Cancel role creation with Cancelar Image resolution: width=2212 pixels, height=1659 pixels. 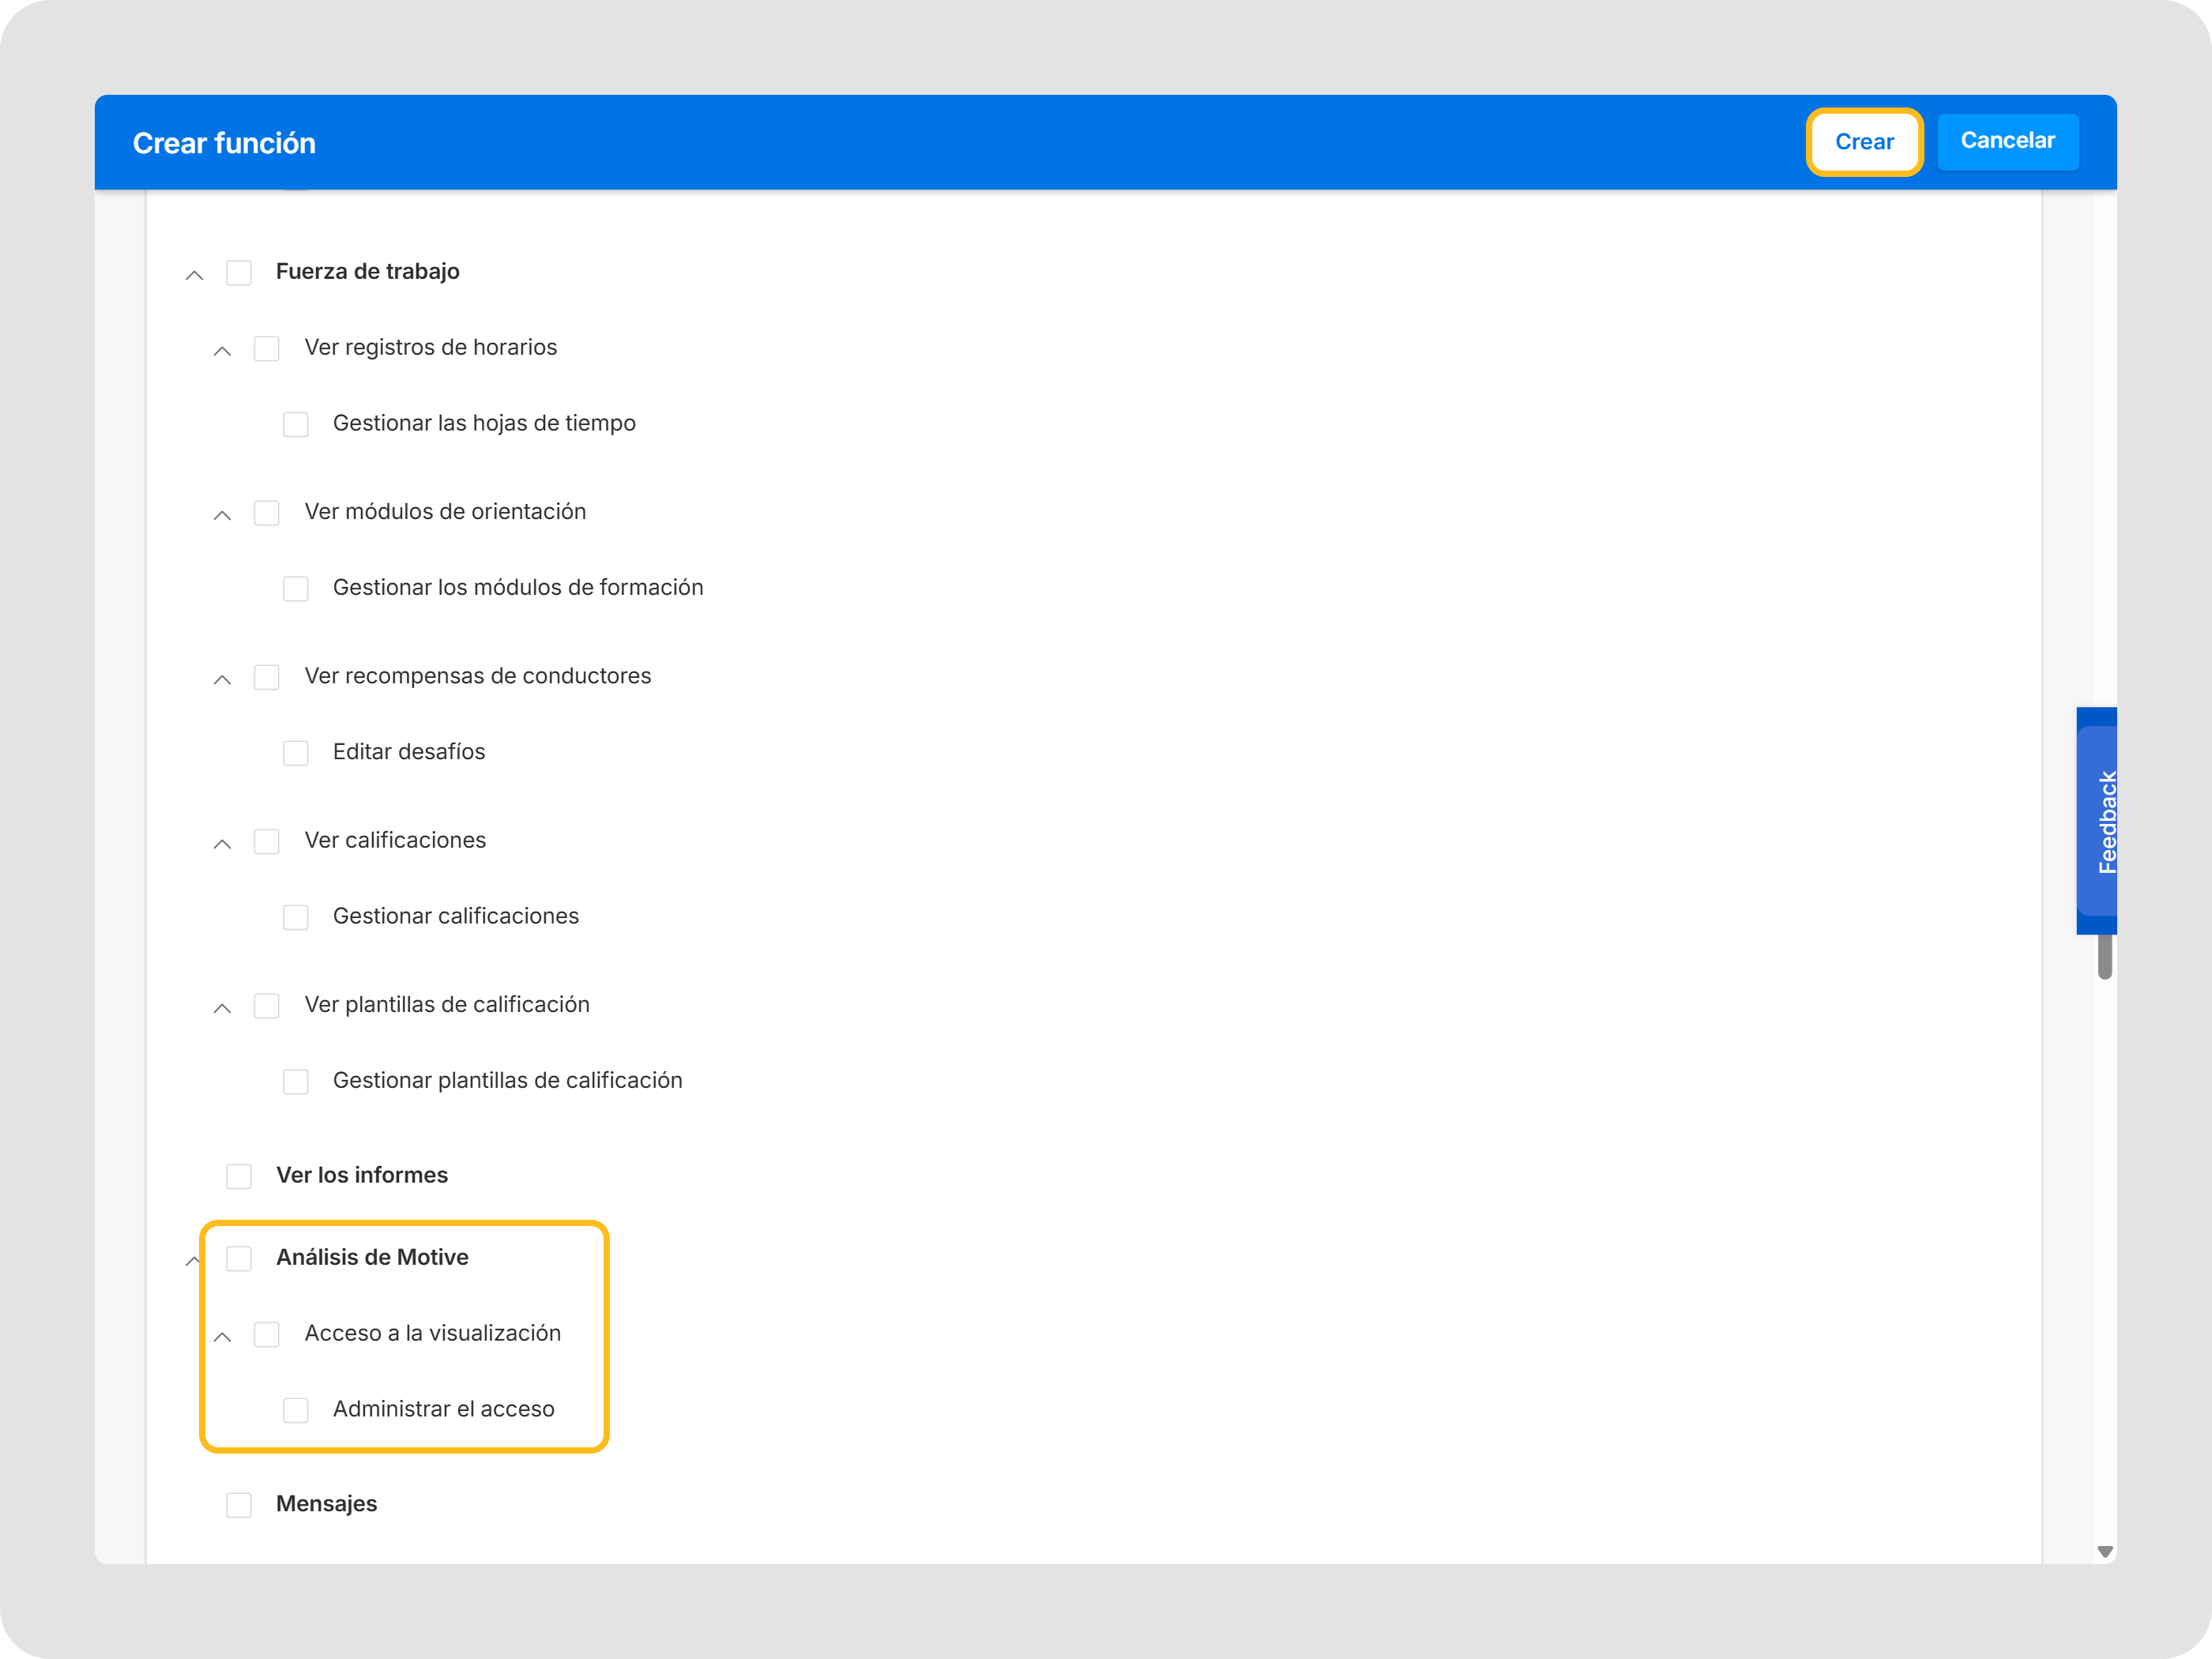[x=2008, y=141]
